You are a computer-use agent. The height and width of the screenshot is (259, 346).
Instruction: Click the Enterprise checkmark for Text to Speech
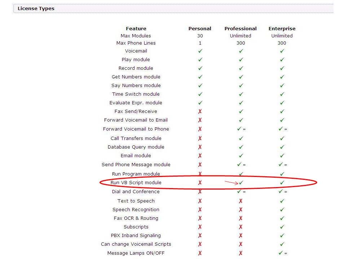[282, 201]
